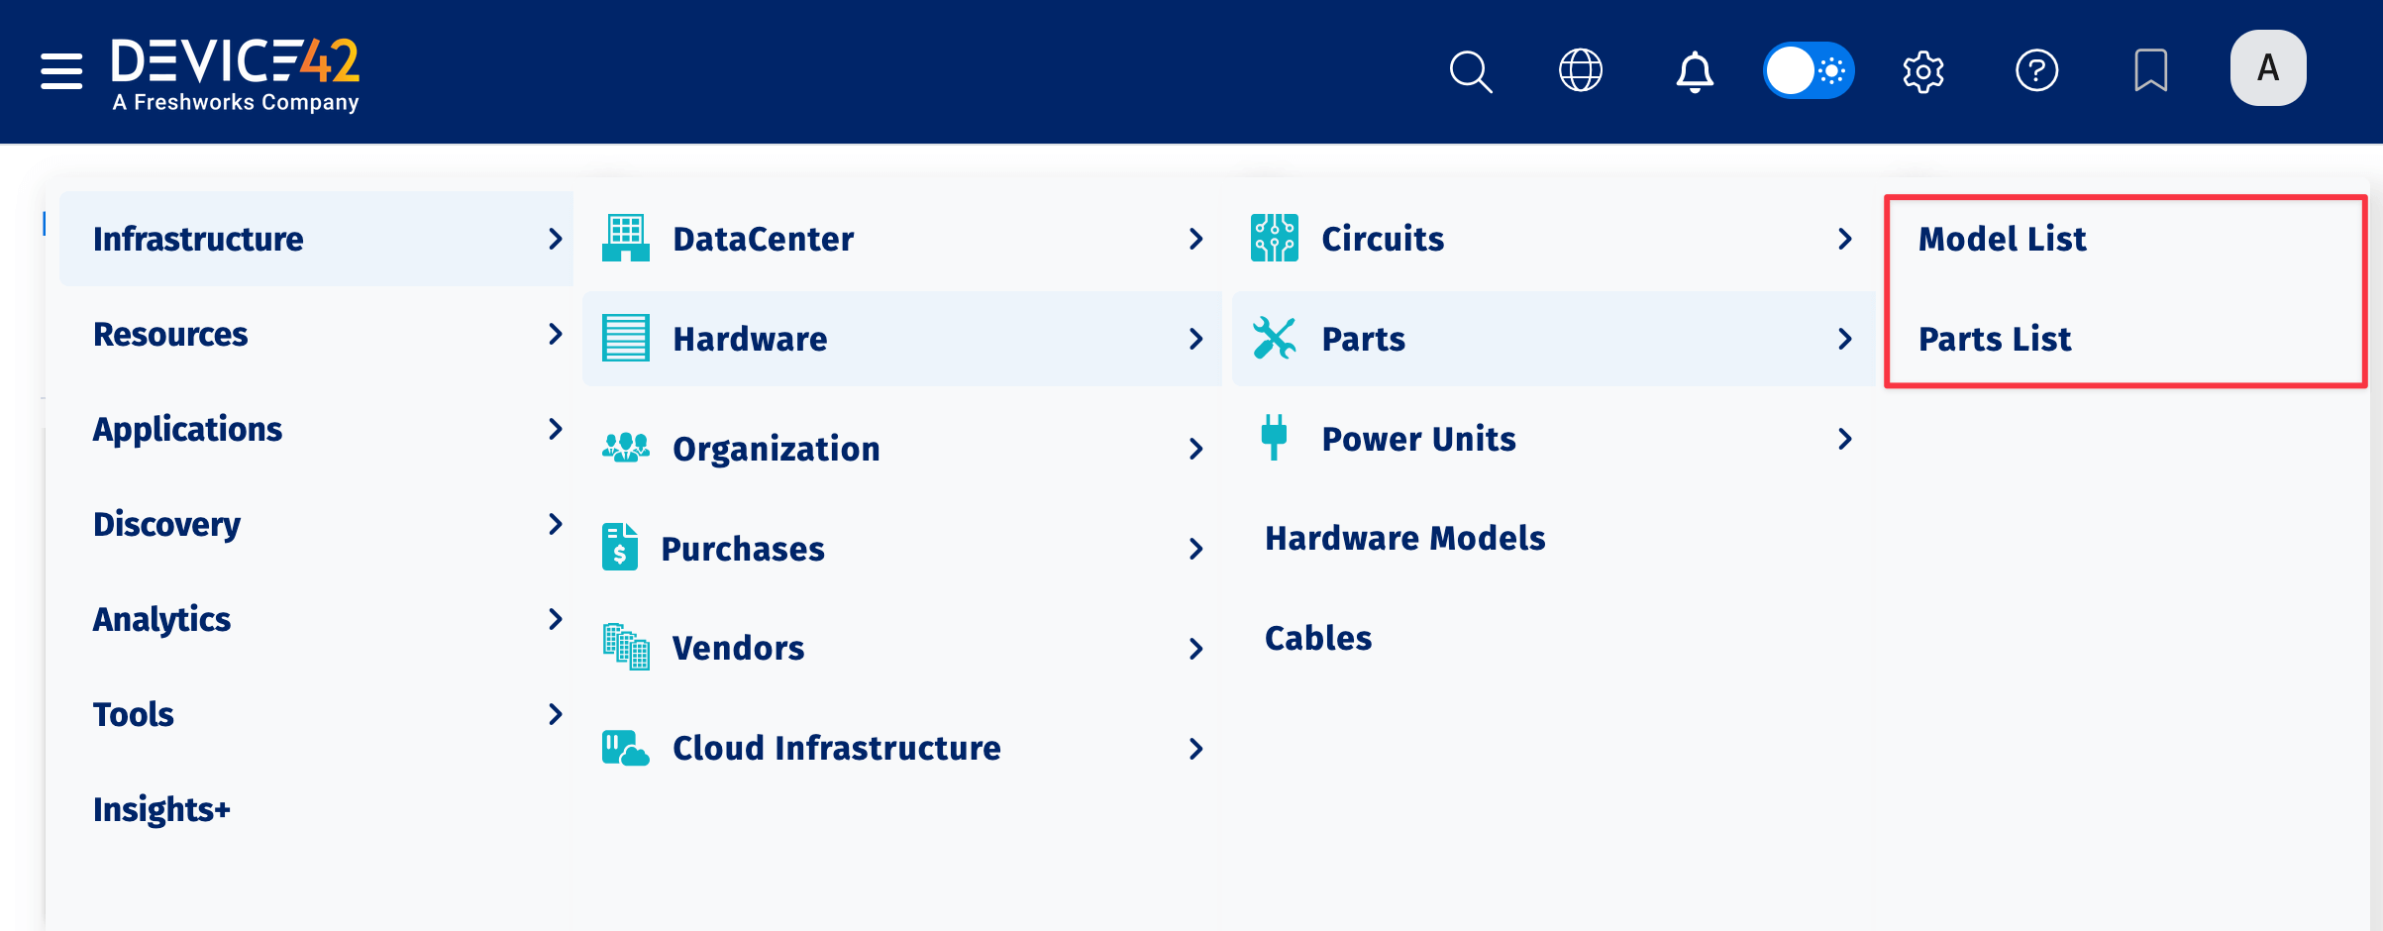Image resolution: width=2383 pixels, height=931 pixels.
Task: Select the Insights+ menu entry
Action: click(161, 809)
